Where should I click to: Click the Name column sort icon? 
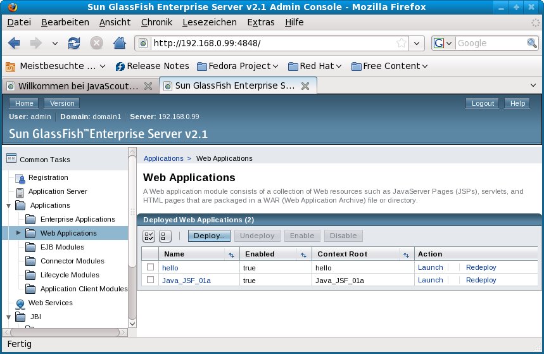point(231,254)
